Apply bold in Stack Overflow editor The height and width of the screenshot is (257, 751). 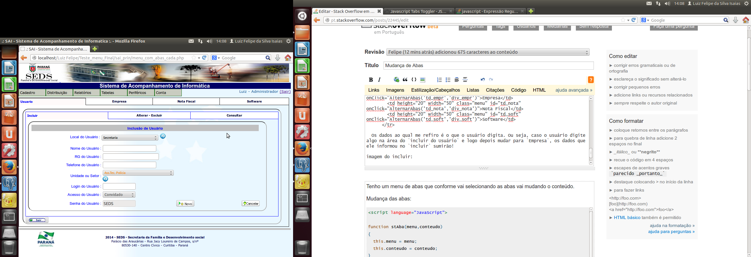pyautogui.click(x=371, y=80)
